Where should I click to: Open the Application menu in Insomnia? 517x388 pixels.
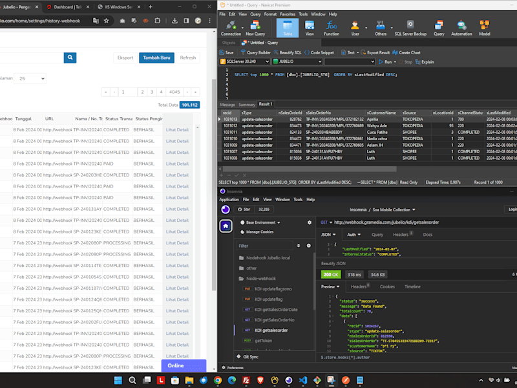[229, 199]
